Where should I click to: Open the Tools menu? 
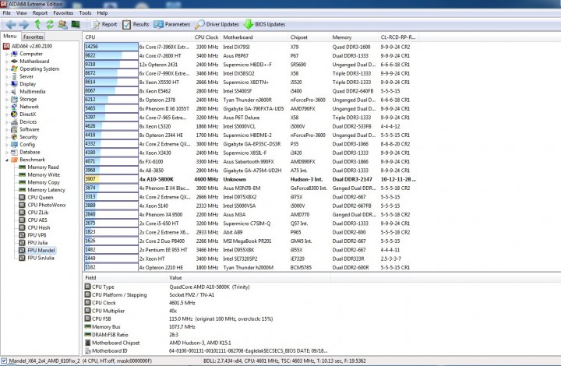pos(85,13)
